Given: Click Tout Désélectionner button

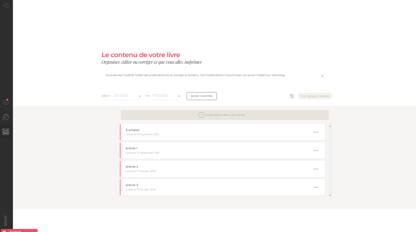Looking at the screenshot, I should click(315, 96).
